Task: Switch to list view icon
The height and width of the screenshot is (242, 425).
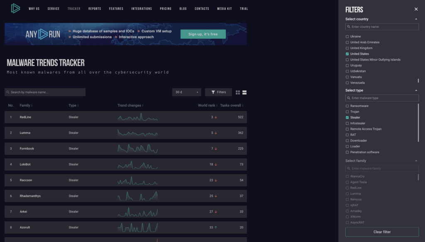Action: 244,92
